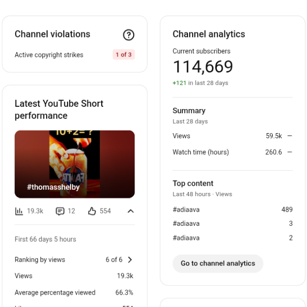Click the Views 59.5k summary row
This screenshot has width=307, height=307.
tap(232, 135)
